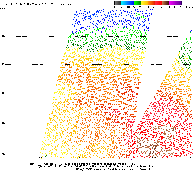Click the magenta 40-45 knots legend segment
This screenshot has width=194, height=171.
click(172, 3)
